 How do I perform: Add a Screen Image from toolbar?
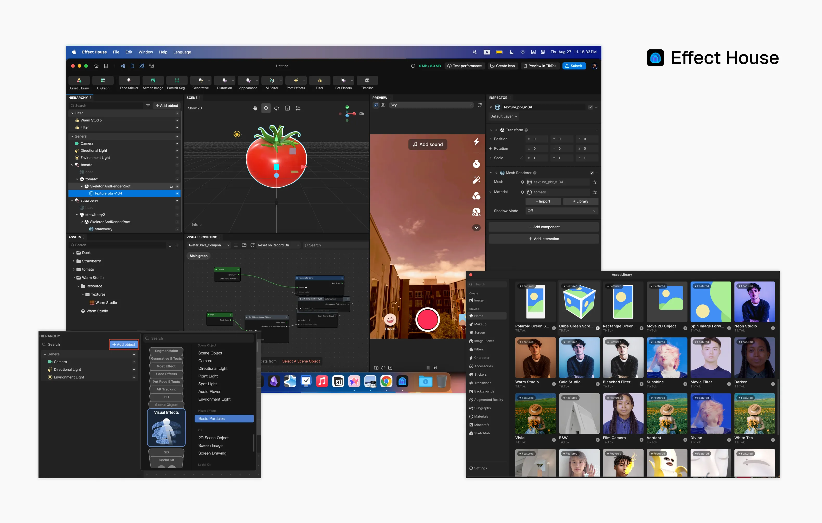pos(153,81)
